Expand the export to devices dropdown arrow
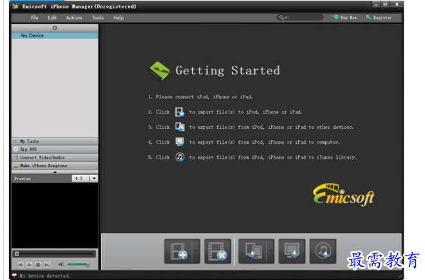 click(x=270, y=251)
